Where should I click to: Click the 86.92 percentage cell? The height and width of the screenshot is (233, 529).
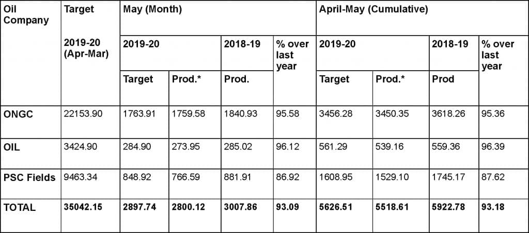(288, 178)
